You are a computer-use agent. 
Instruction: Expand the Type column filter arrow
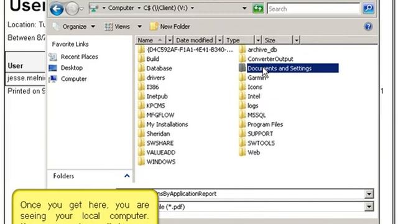(258, 40)
